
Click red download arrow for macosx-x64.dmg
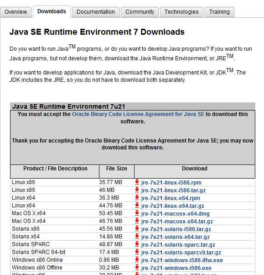pos(137,213)
